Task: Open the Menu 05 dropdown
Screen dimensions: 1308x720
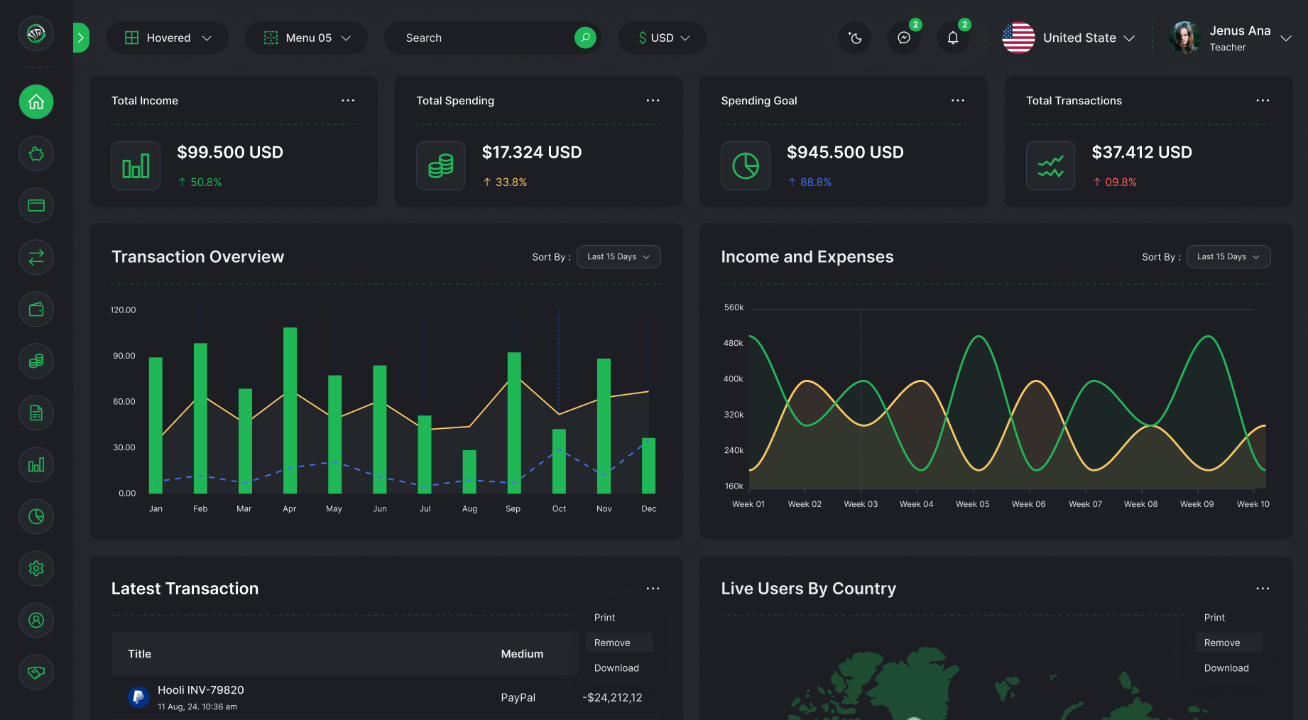Action: pyautogui.click(x=307, y=38)
